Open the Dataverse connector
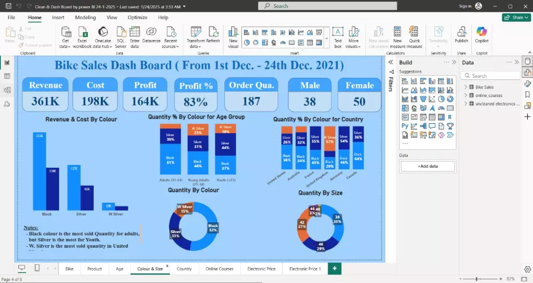This screenshot has width=533, height=283. tap(151, 35)
